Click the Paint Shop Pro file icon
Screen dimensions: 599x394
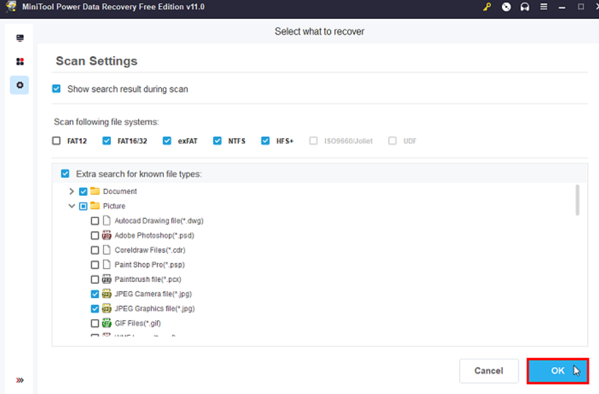tap(107, 264)
